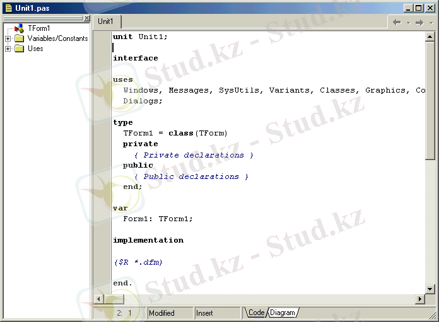439x322 pixels.
Task: Click the horizontal scrollbar left arrow
Action: click(98, 299)
